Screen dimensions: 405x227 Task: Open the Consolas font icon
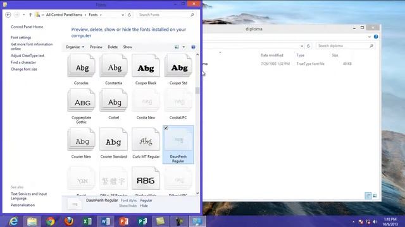point(82,66)
